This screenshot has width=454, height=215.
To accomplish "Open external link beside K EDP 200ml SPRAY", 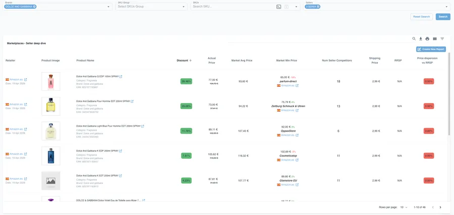I will (121, 151).
